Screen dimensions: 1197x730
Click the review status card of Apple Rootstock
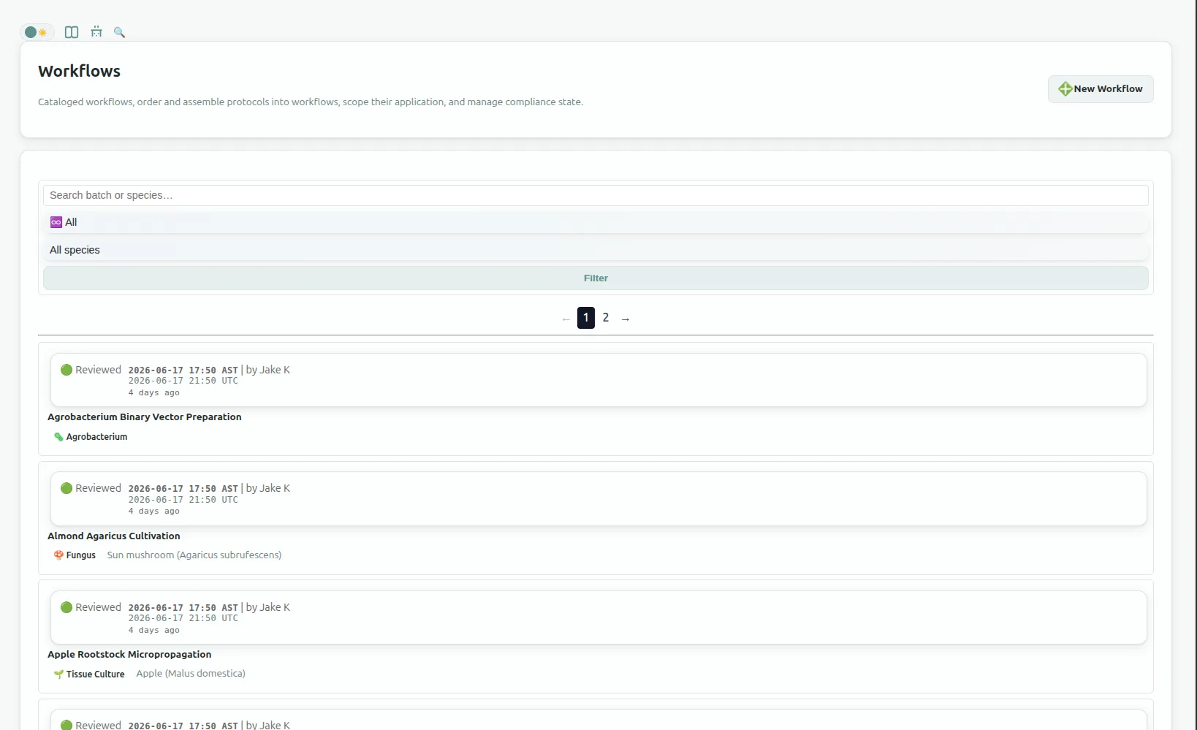[x=598, y=617]
